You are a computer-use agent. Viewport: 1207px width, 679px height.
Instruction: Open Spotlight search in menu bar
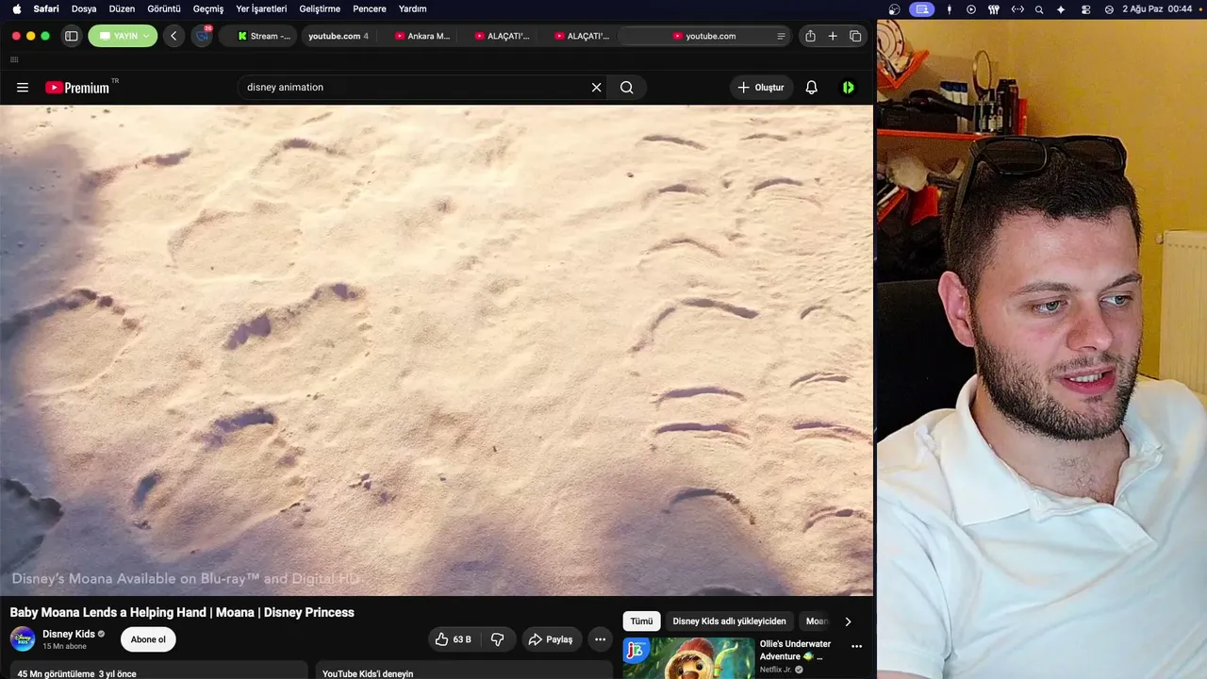(x=1039, y=9)
